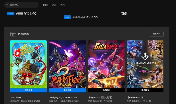The width and height of the screenshot is (176, 104).
Task: Open the Predecessor cover art
Action: pyautogui.click(x=145, y=64)
